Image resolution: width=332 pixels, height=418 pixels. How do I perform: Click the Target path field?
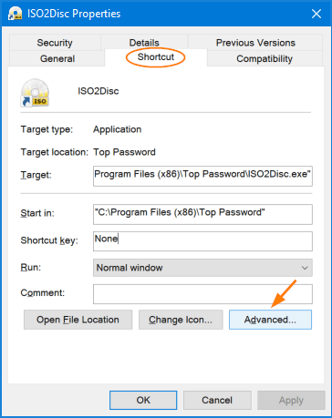pos(202,176)
